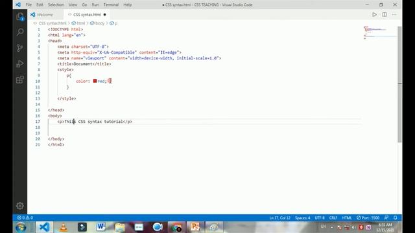Viewport: 415px width, 233px height.
Task: Split the editor to the right
Action: point(385,15)
